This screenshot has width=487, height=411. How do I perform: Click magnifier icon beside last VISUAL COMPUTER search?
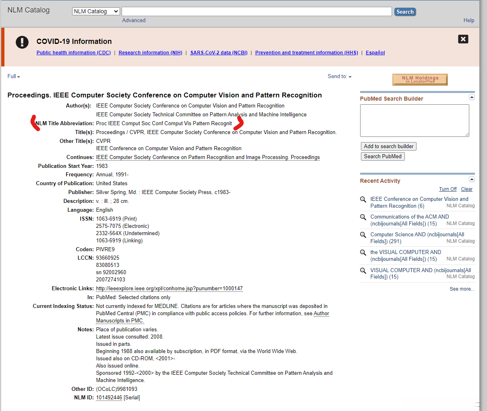pos(363,271)
